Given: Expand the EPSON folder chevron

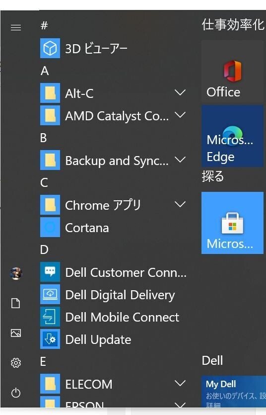Looking at the screenshot, I should coord(180,405).
